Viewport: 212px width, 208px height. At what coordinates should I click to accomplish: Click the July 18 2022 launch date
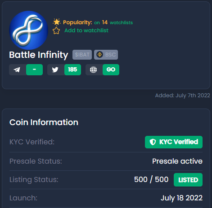182,198
